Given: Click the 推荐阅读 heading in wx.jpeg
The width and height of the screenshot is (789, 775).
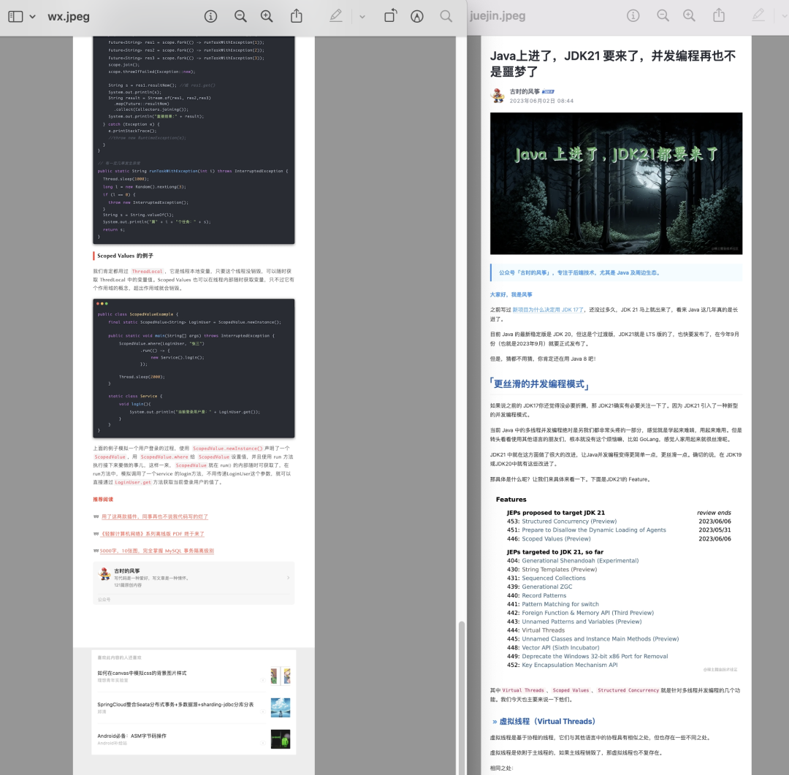Looking at the screenshot, I should (x=103, y=500).
